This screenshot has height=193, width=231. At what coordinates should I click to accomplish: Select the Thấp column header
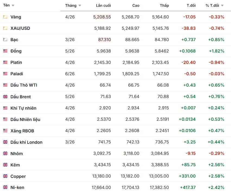(x=164, y=5)
